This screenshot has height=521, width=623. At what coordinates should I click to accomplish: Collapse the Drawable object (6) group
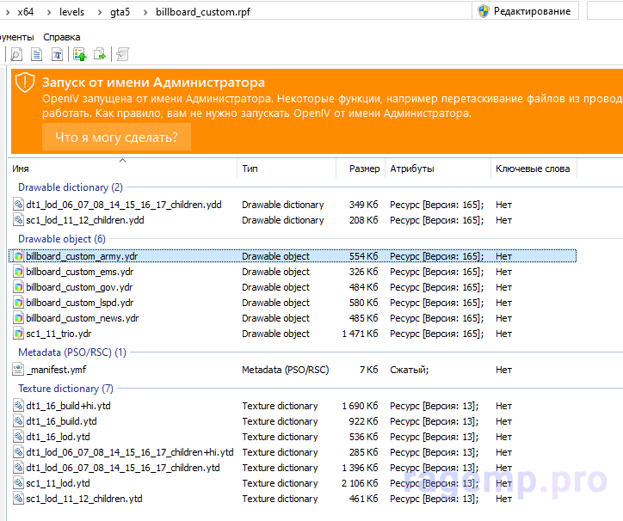(61, 239)
